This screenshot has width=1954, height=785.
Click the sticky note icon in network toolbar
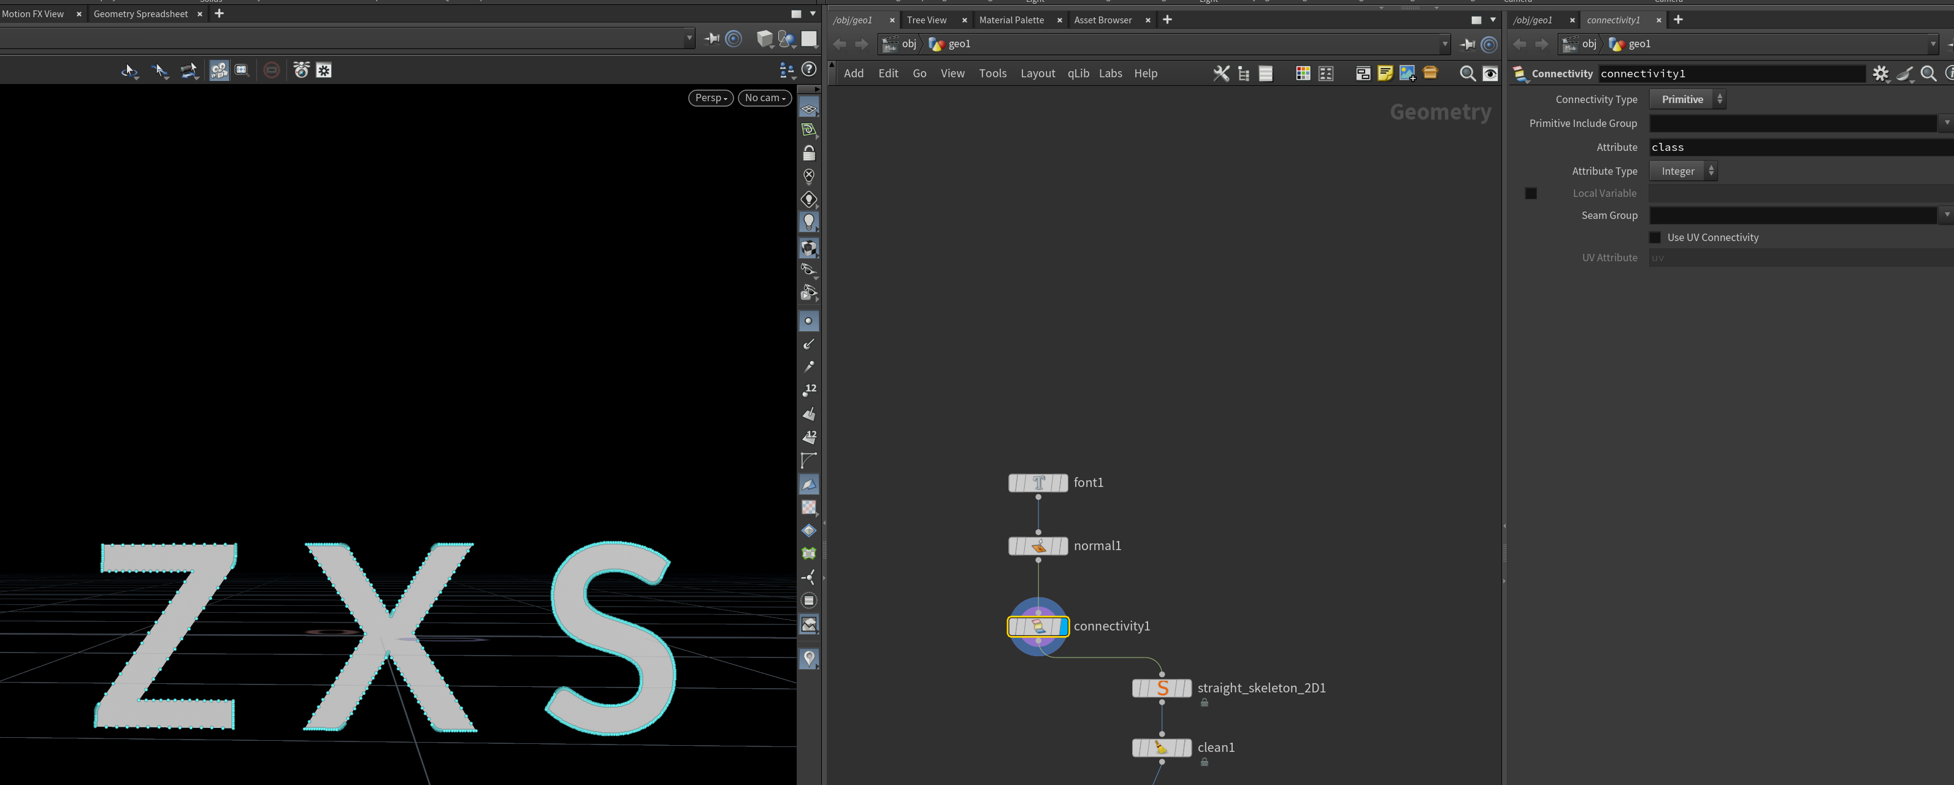pos(1385,74)
